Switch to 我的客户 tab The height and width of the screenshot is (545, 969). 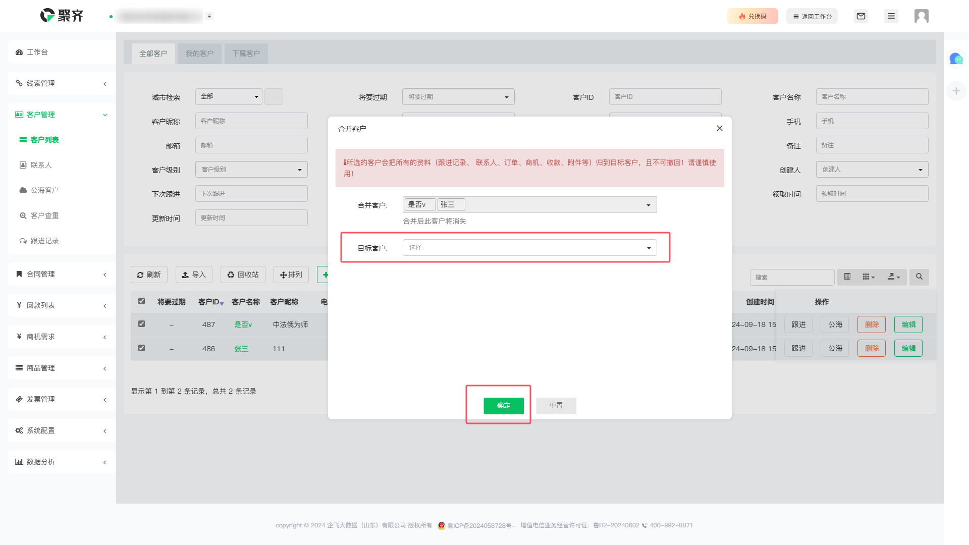[x=199, y=53]
